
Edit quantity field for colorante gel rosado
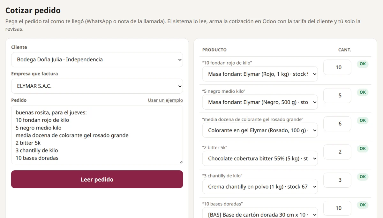[337, 124]
